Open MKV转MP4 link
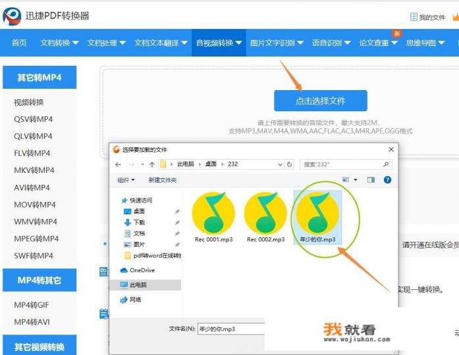459x355 pixels. pyautogui.click(x=34, y=170)
